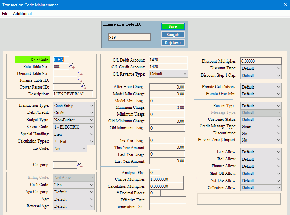The width and height of the screenshot is (290, 215).
Task: Open lookup icon beside Category field
Action: pyautogui.click(x=80, y=165)
